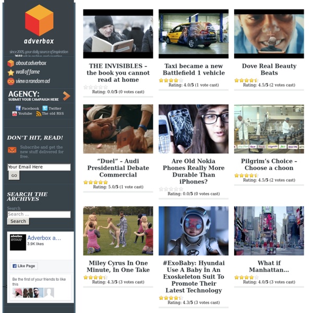Click the archive Search text box
Image resolution: width=313 pixels, height=313 pixels.
click(x=39, y=214)
